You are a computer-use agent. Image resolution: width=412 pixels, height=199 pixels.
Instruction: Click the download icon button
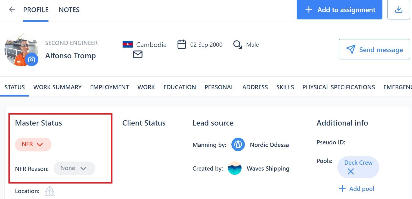coord(398,10)
